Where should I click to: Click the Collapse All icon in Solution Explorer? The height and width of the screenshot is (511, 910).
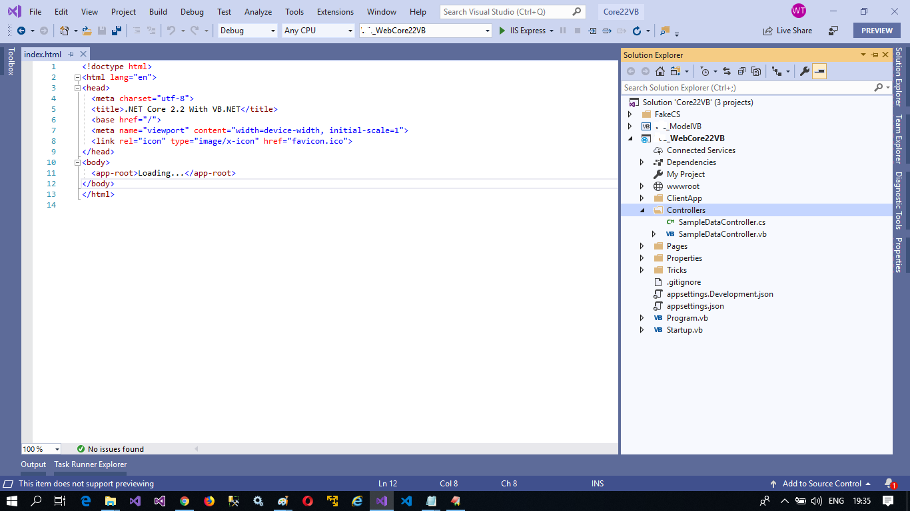point(741,71)
